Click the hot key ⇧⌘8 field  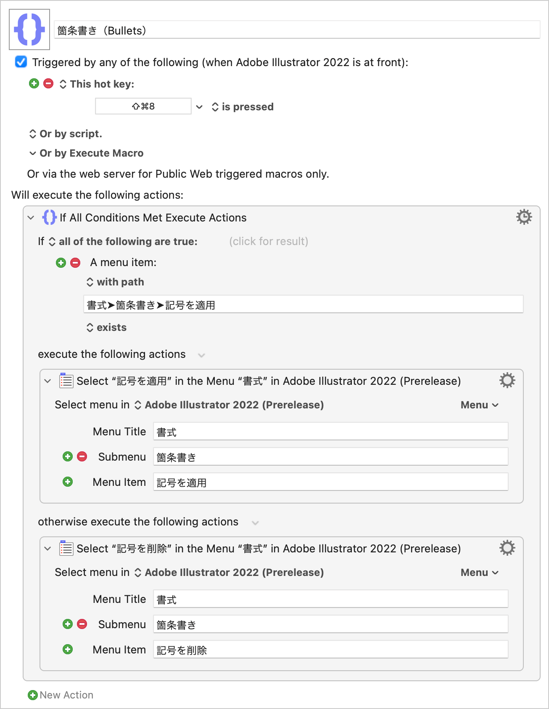[x=143, y=107]
